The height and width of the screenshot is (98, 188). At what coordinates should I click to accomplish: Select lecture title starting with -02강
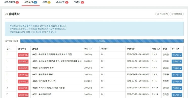(57, 61)
